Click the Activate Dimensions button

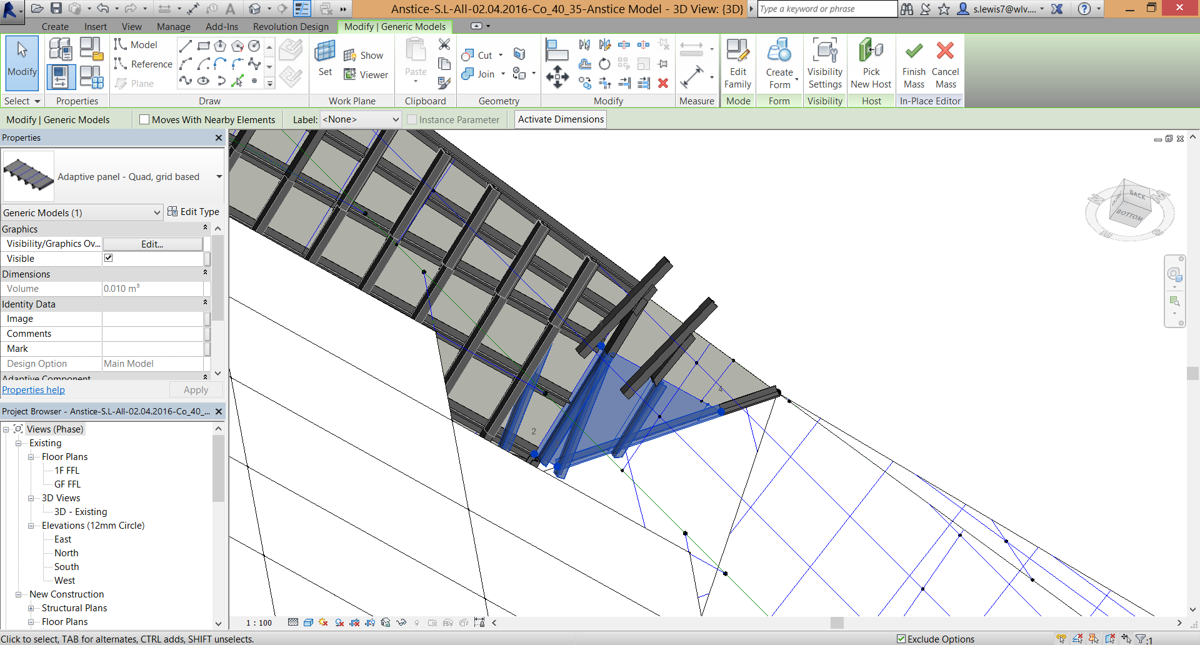point(561,119)
